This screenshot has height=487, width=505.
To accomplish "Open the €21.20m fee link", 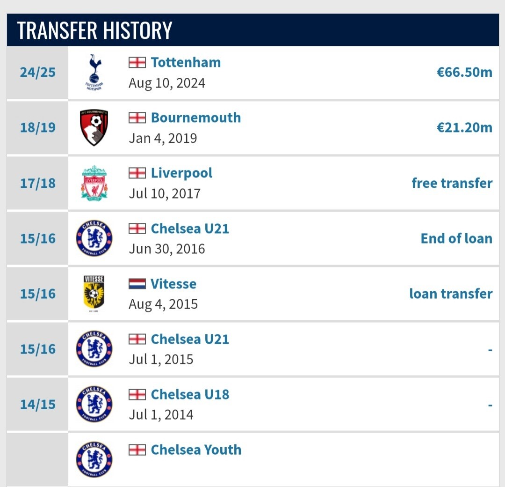I will (x=464, y=128).
